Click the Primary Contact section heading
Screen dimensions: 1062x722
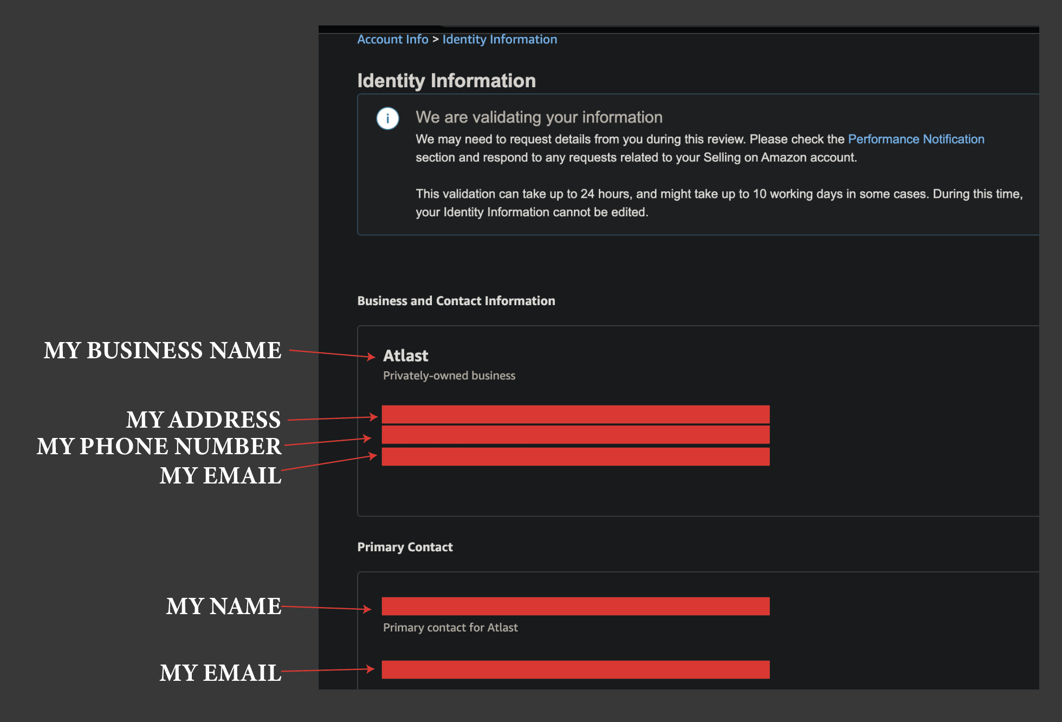[x=405, y=547]
